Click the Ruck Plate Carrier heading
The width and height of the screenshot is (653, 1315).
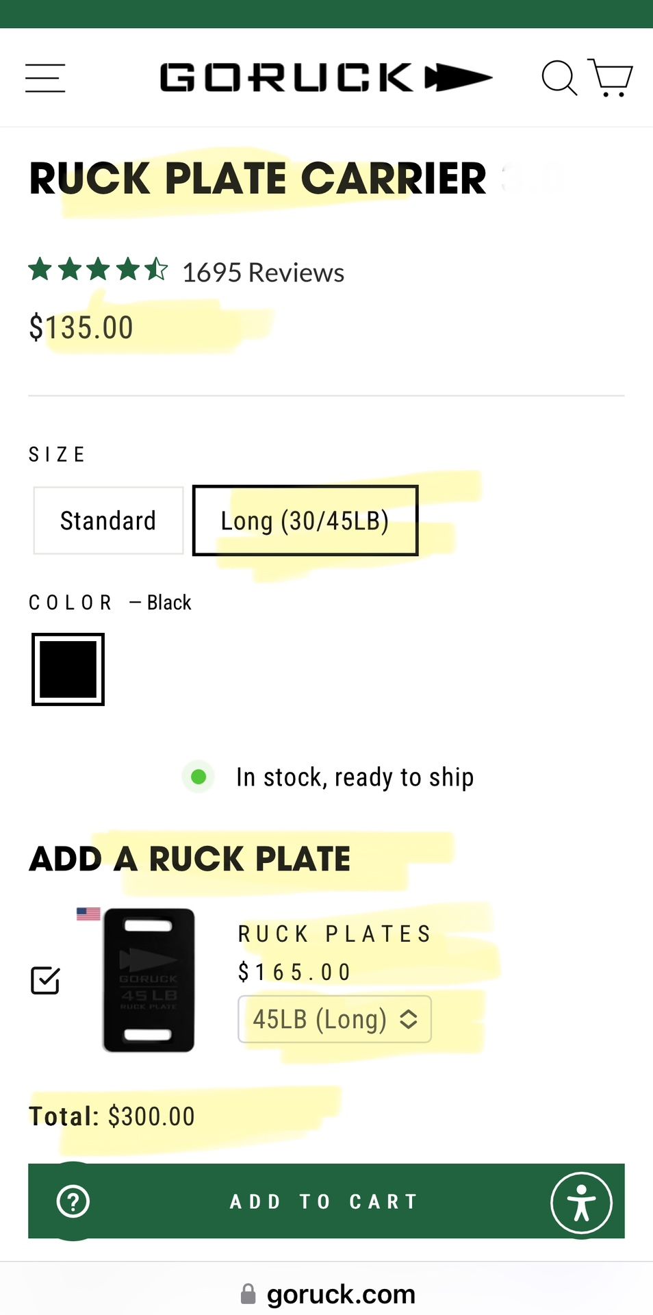258,179
